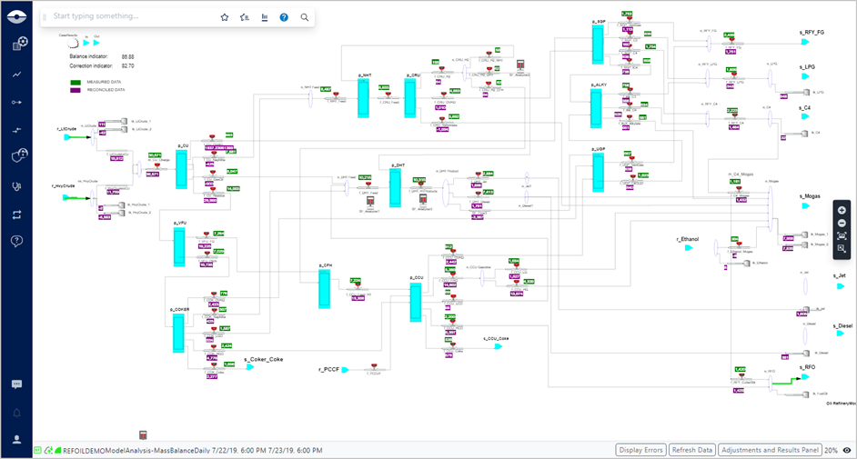Toggle the eye visibility icon in status bar
Screen dimensions: 857x459
point(847,450)
